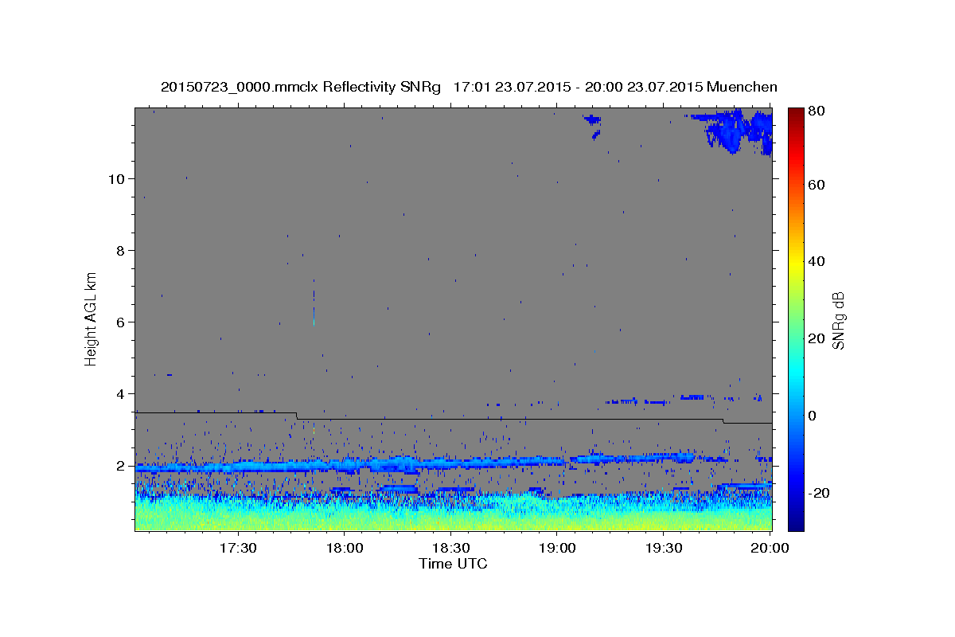Click the colorbar value 80
955x637 pixels.
818,111
